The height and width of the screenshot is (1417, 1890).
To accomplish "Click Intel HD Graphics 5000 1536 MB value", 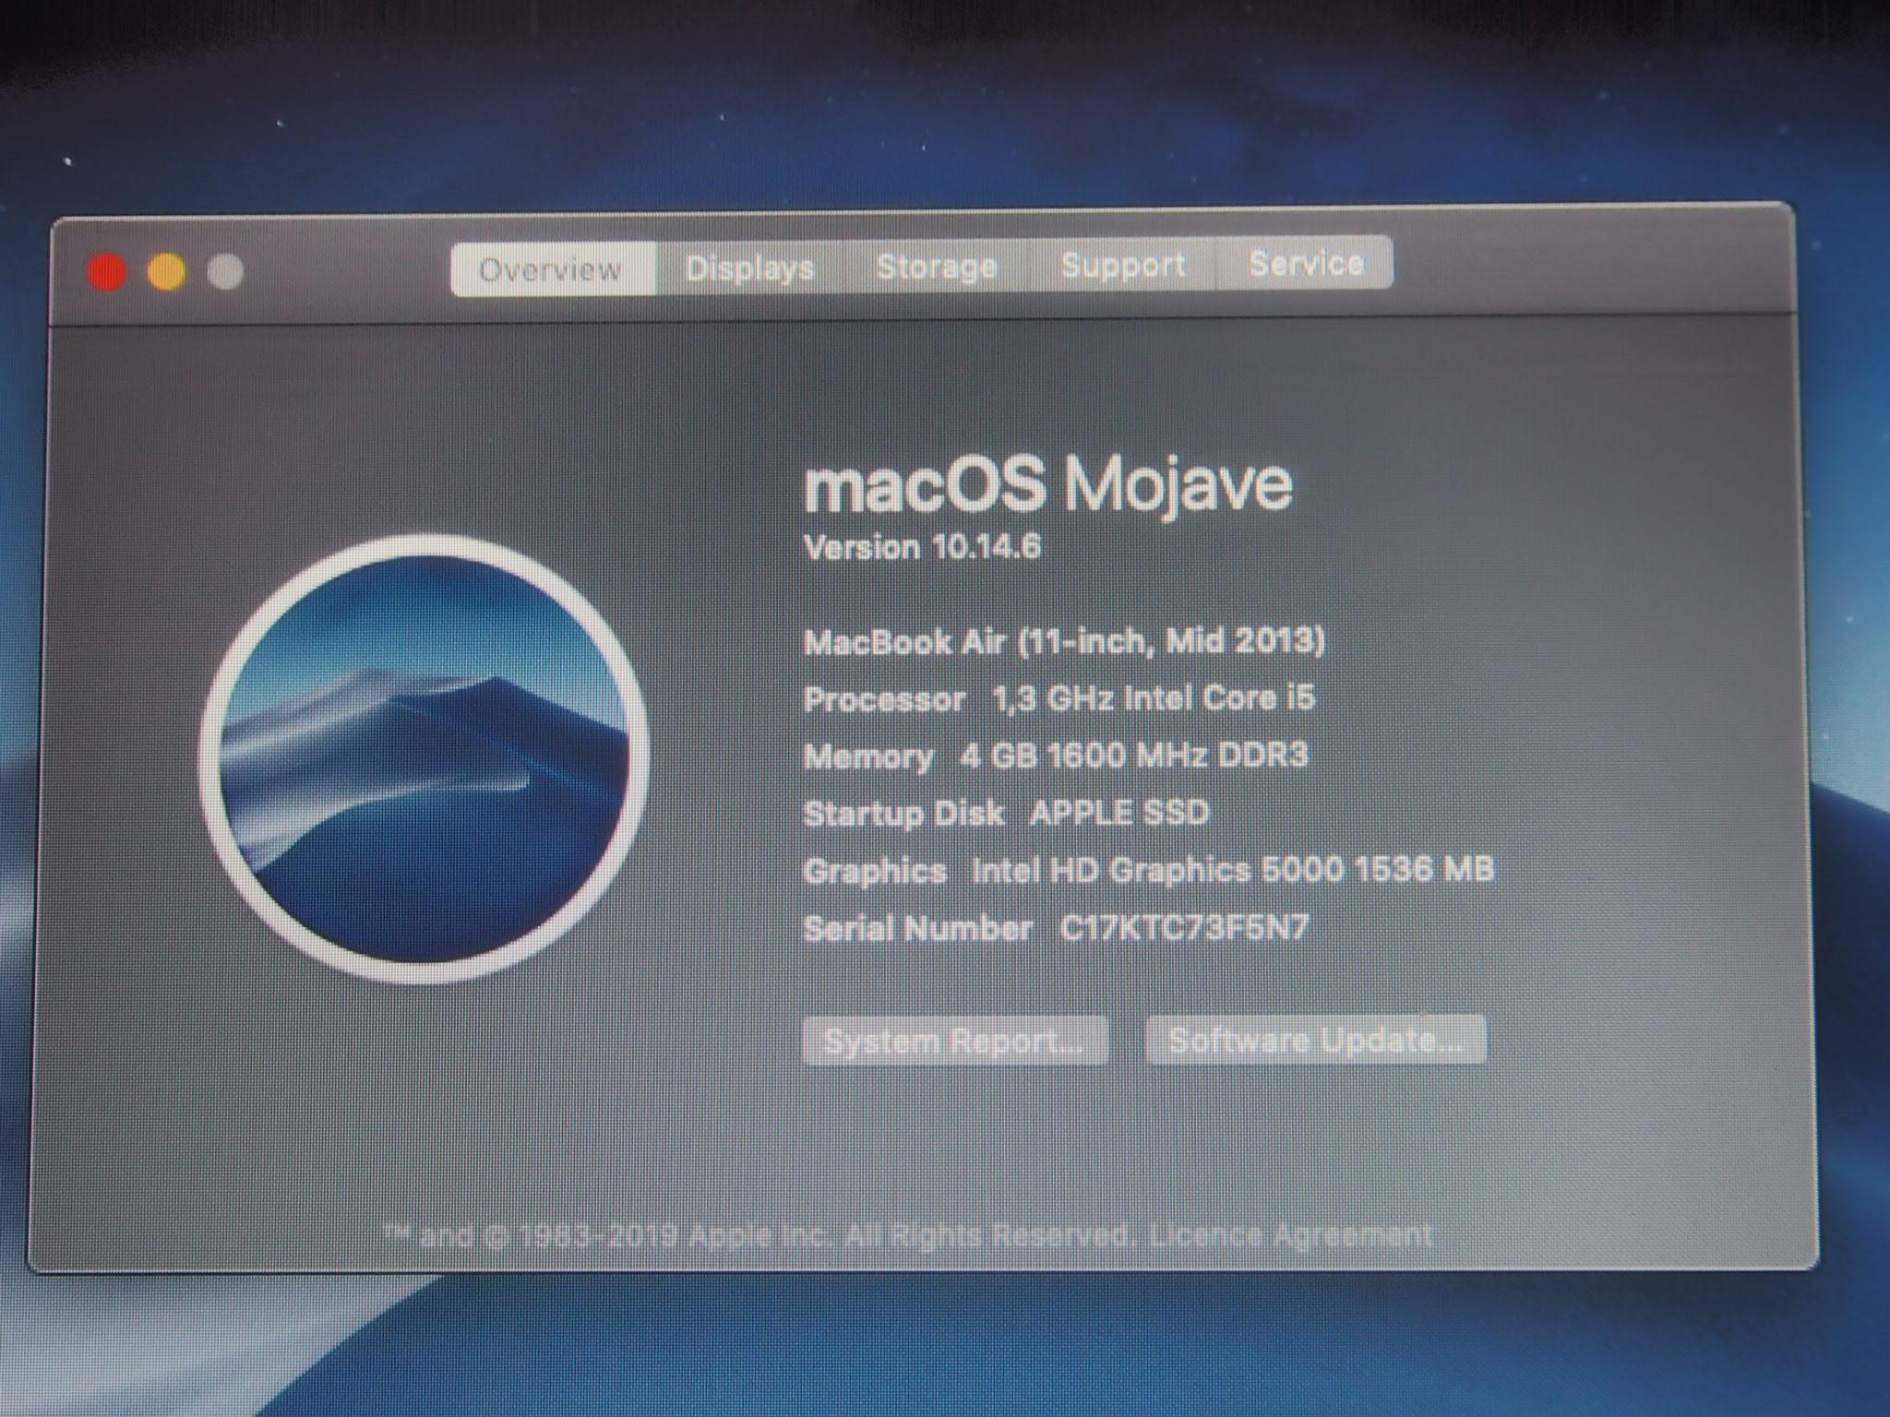I will pos(1232,870).
